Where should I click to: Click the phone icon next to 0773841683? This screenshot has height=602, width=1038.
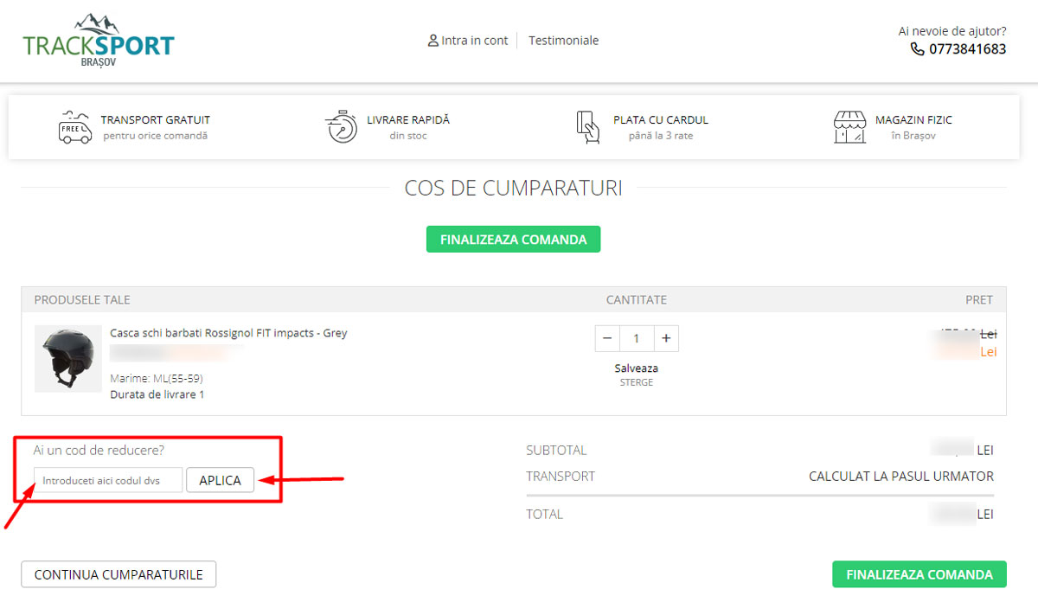(x=918, y=49)
